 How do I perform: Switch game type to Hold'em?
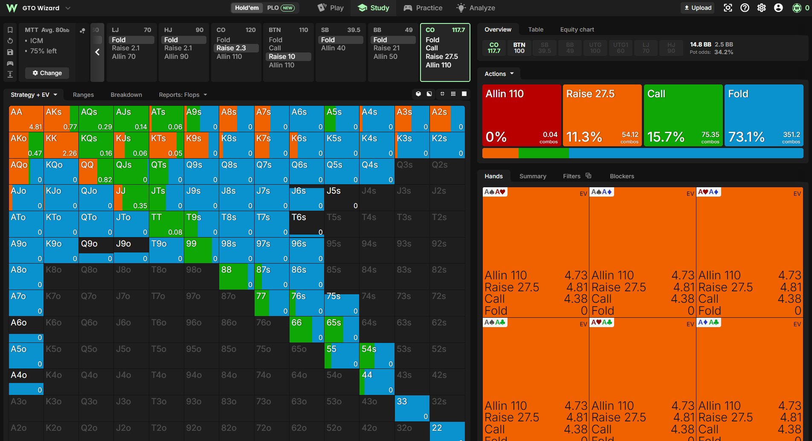click(x=247, y=8)
